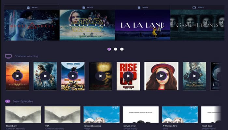The image size is (228, 130).
Task: Play the Despicable Me minions poster
Action: pyautogui.click(x=73, y=76)
